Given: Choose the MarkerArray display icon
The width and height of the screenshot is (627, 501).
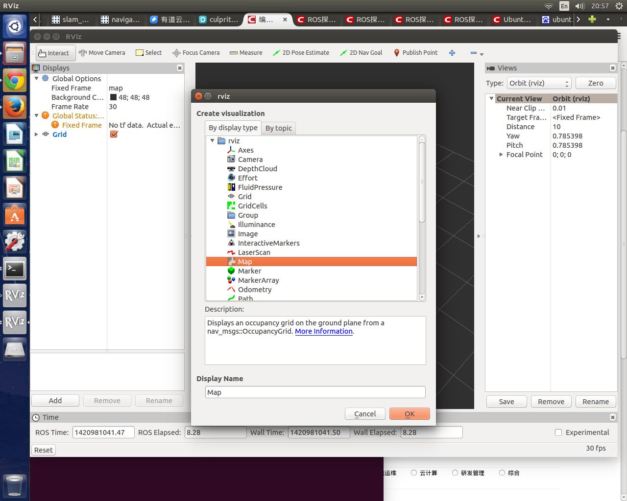Looking at the screenshot, I should (231, 280).
